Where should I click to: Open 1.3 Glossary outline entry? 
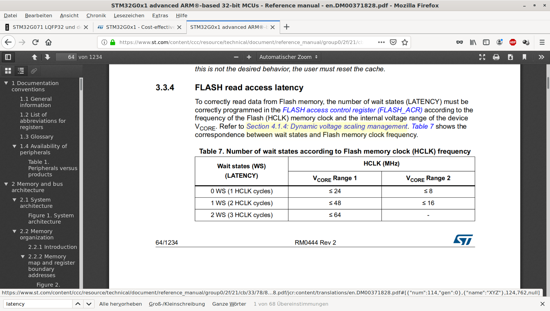37,136
